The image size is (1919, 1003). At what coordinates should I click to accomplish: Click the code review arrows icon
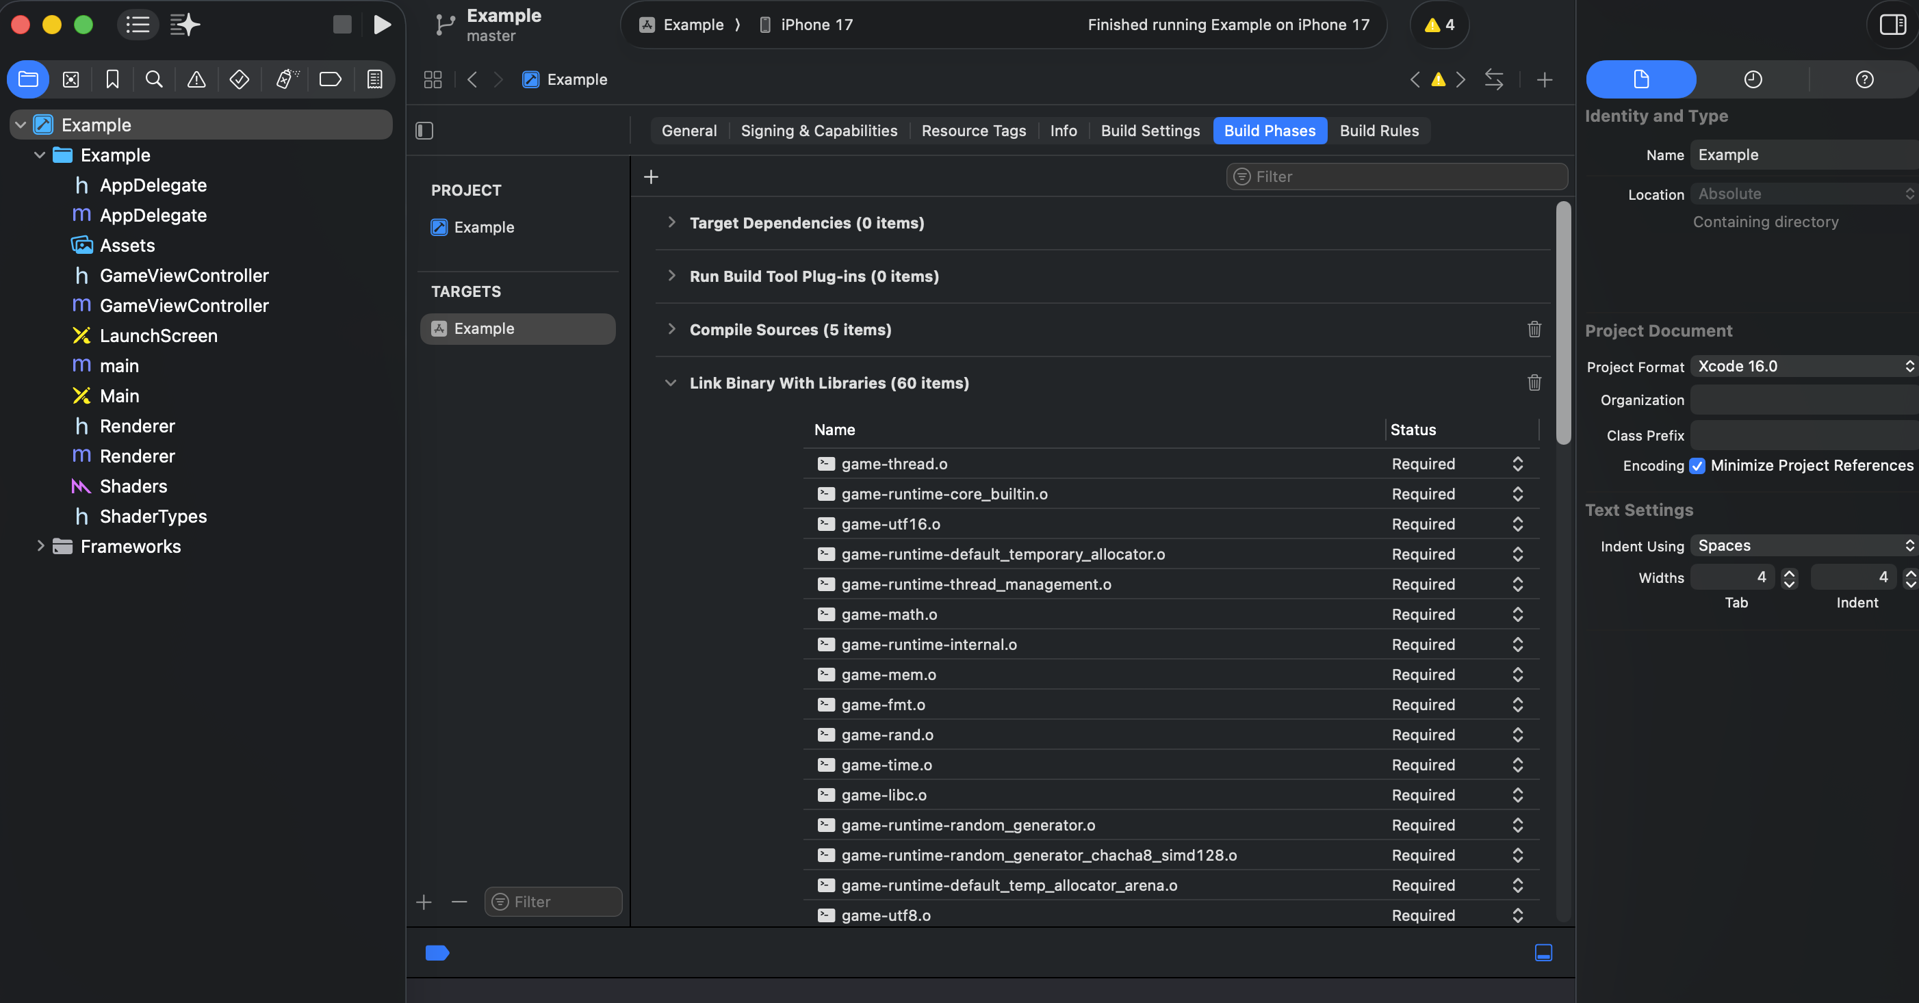pos(1493,79)
